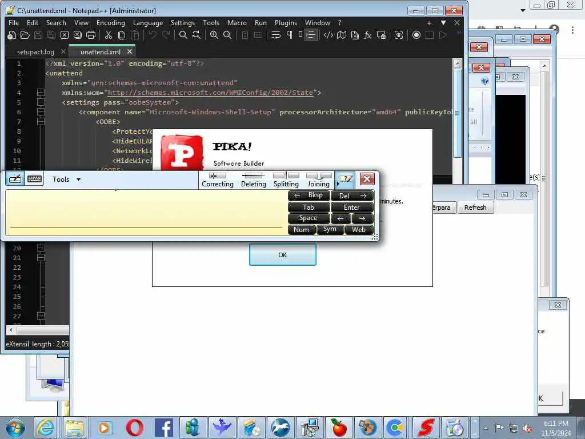Click the Zoom Out icon in Notepad++

pyautogui.click(x=227, y=35)
